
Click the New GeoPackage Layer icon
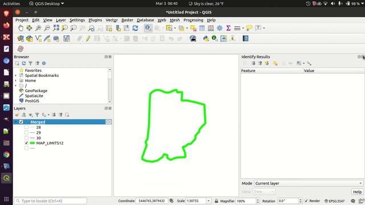click(29, 39)
